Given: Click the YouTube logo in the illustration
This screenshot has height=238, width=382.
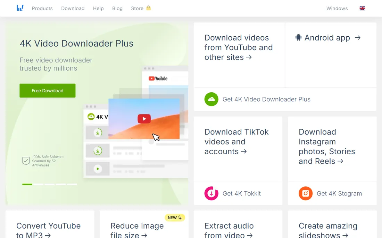Looking at the screenshot, I should click(x=158, y=79).
